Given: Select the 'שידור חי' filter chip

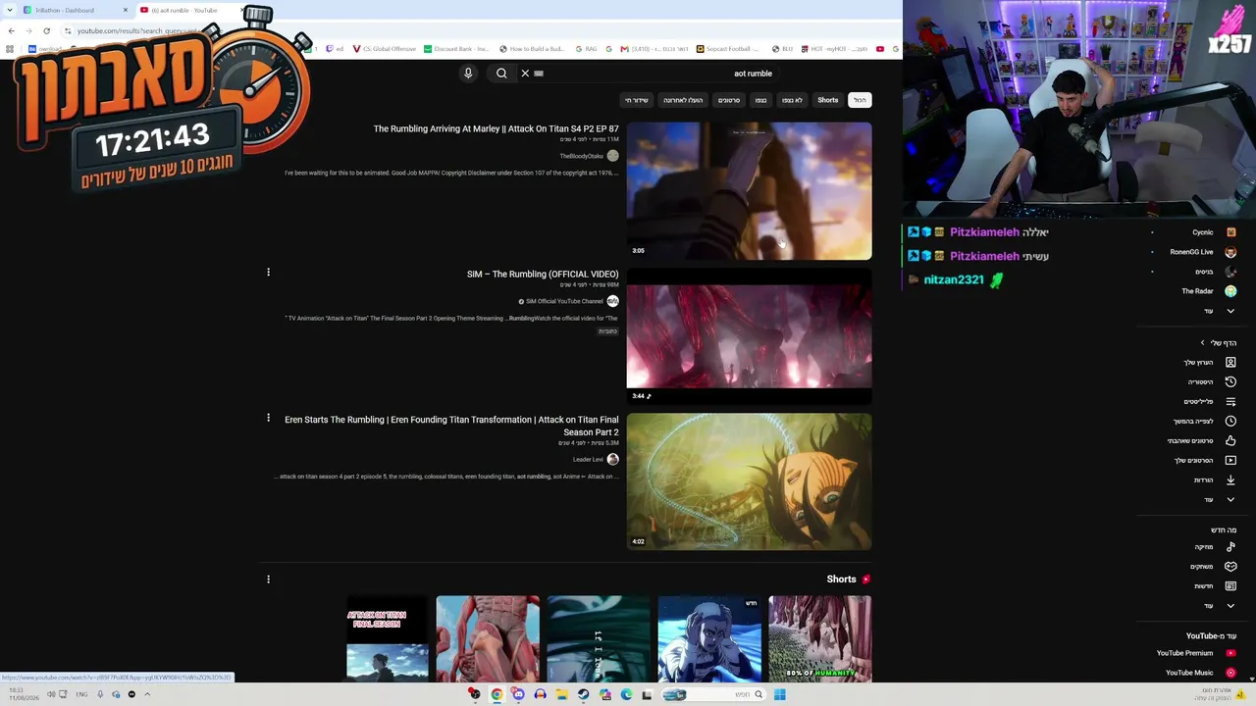Looking at the screenshot, I should (x=637, y=100).
